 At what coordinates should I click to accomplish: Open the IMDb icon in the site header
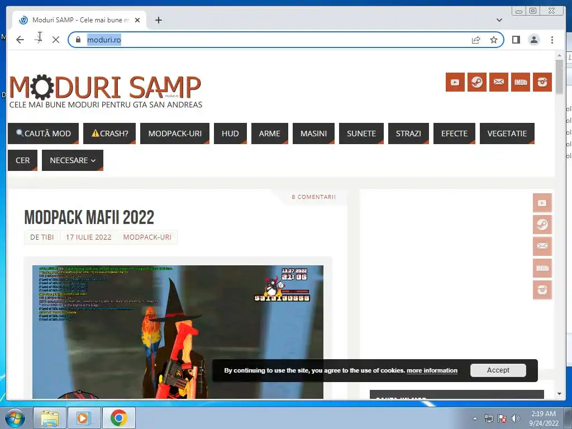[521, 82]
